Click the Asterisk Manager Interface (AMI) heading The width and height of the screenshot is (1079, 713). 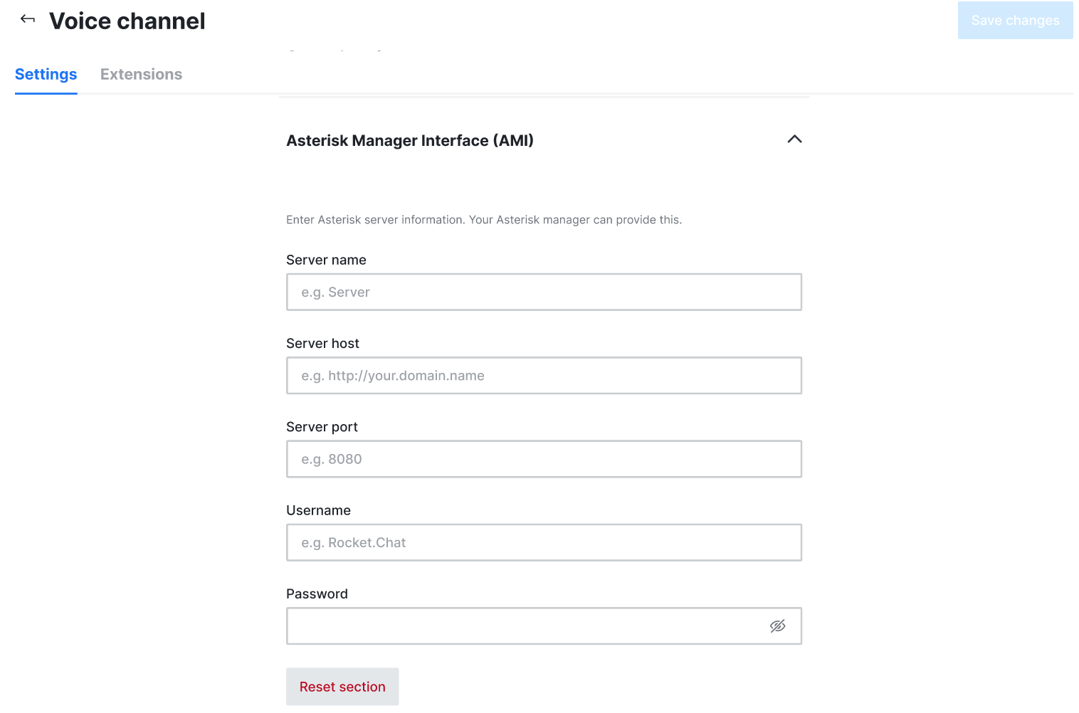coord(410,141)
